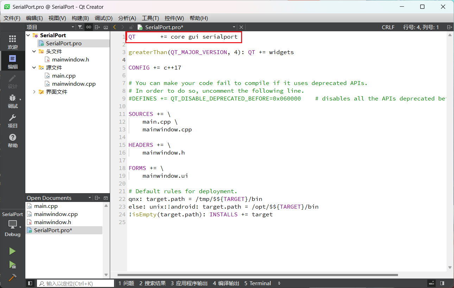Open the 视图(V) menu
Image resolution: width=454 pixels, height=288 pixels.
[x=57, y=18]
